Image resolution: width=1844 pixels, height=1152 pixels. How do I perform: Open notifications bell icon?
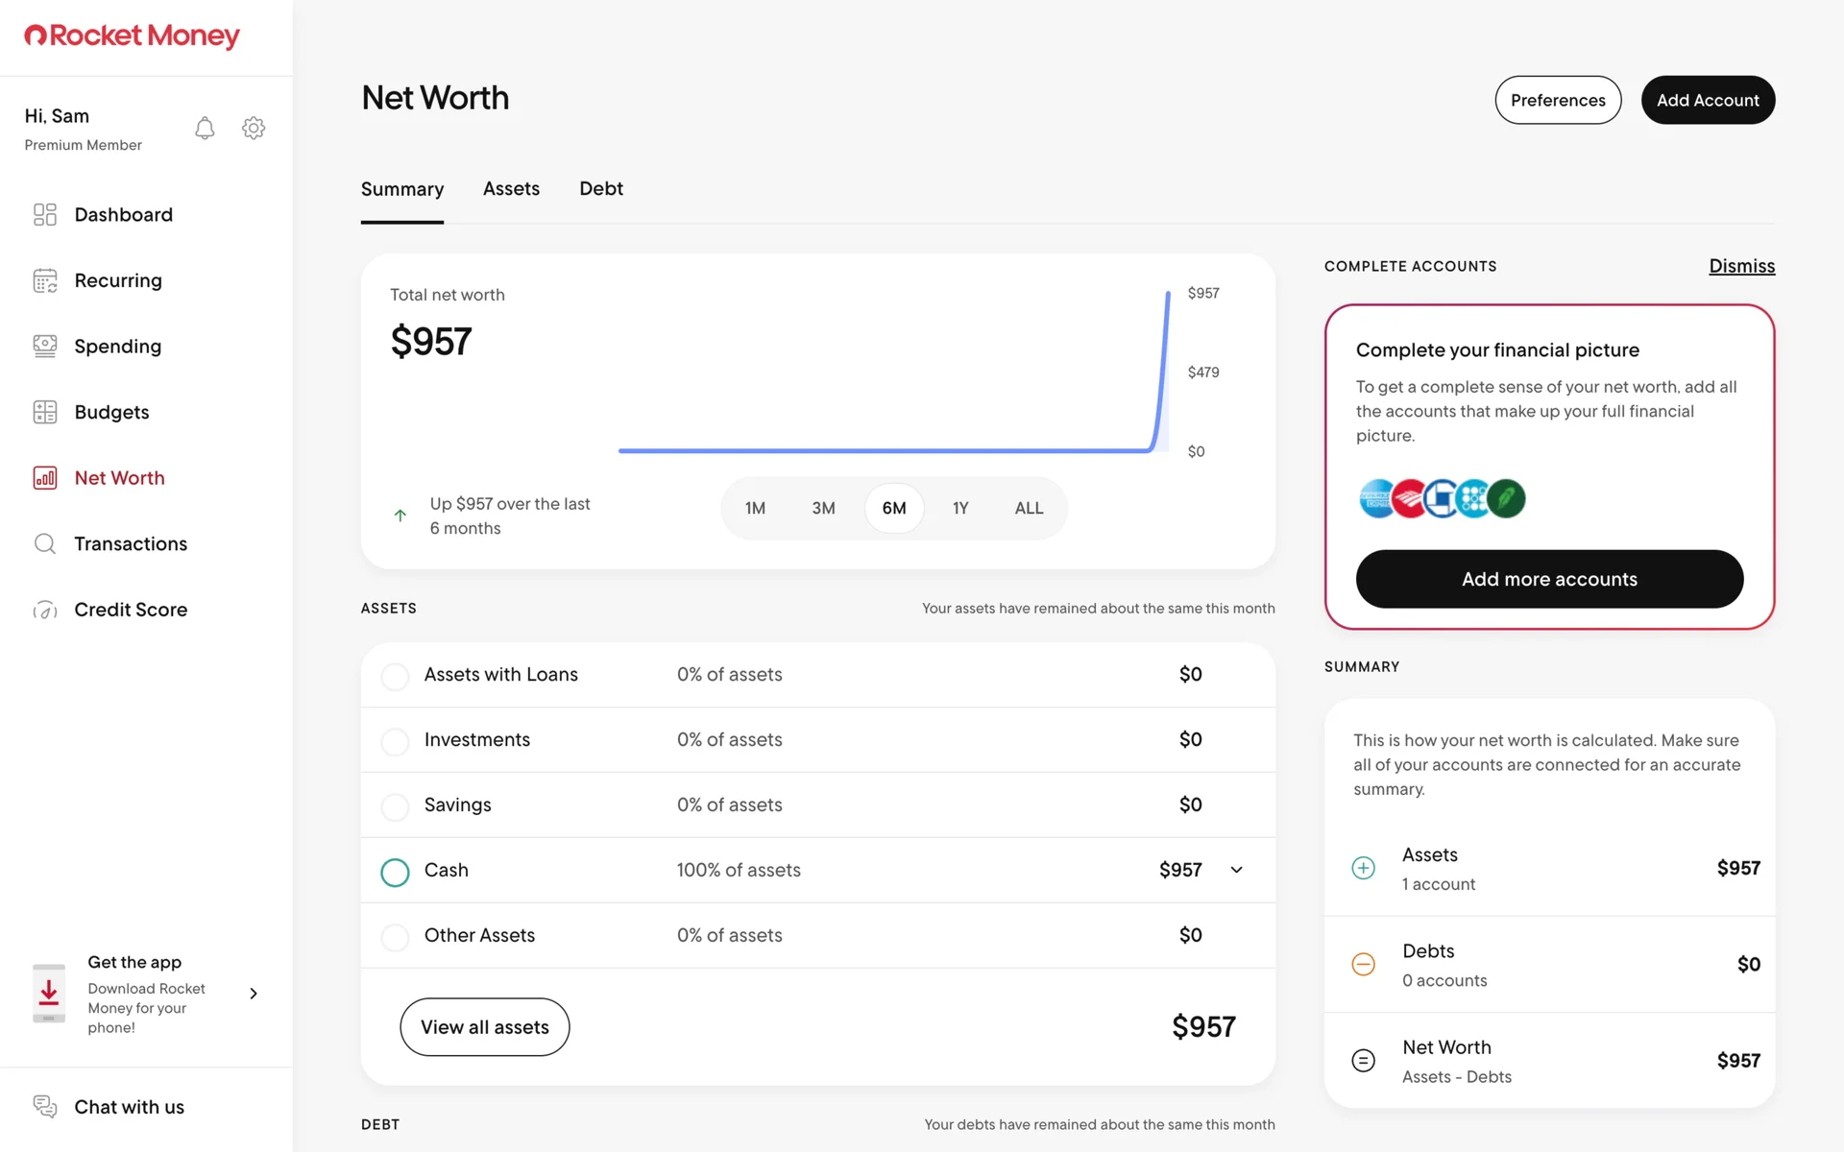point(205,128)
